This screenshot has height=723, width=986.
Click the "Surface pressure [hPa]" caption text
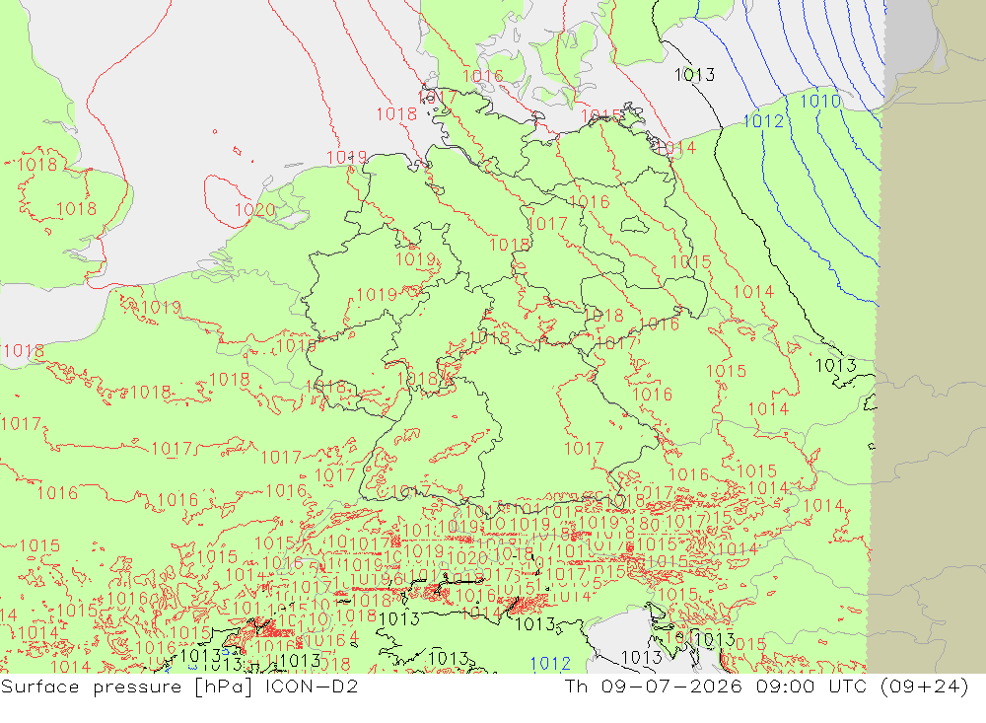pos(127,687)
